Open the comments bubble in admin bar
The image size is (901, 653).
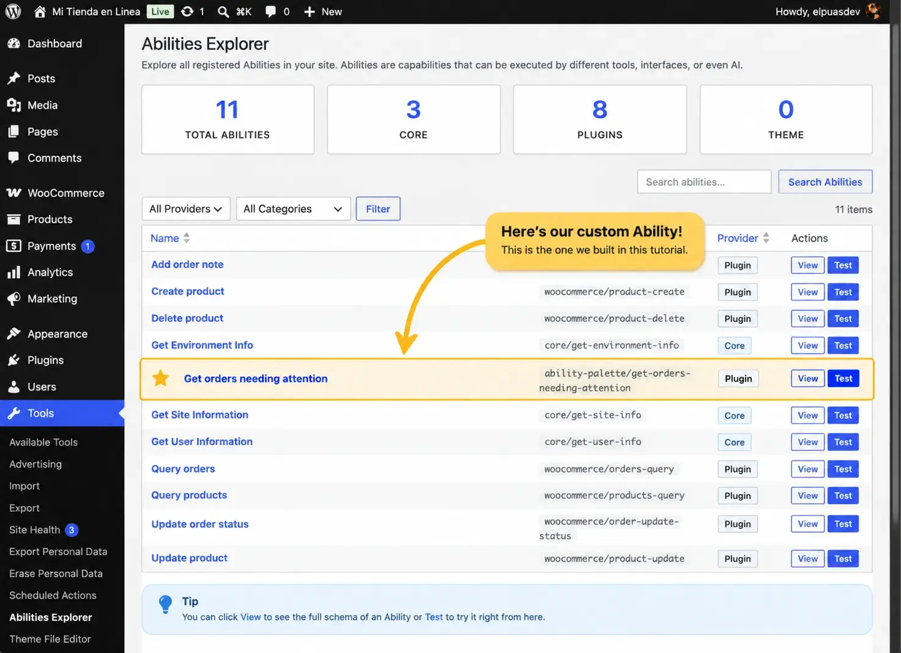[270, 12]
